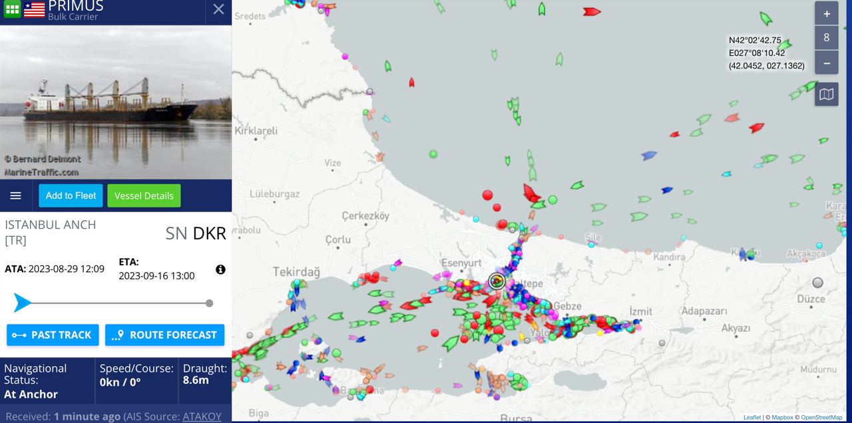This screenshot has width=852, height=423.
Task: Click Add to Fleet for PRIMUS
Action: (70, 195)
